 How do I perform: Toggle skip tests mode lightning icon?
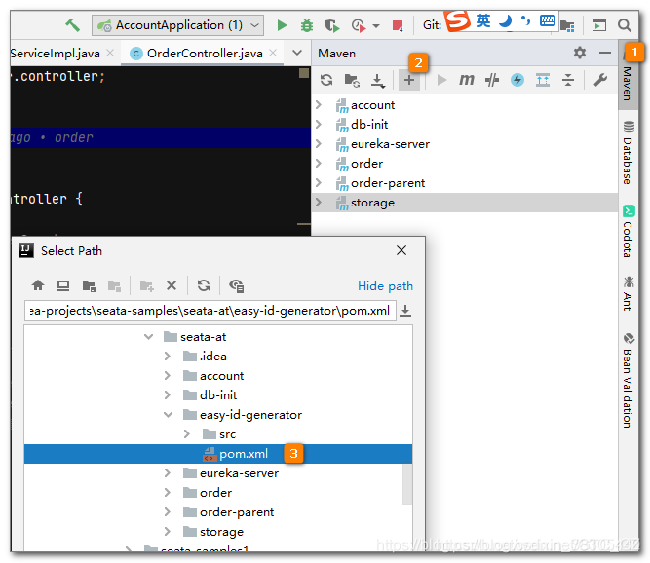tap(517, 80)
